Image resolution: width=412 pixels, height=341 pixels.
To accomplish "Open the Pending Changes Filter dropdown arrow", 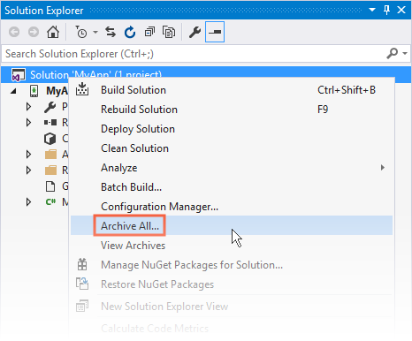I will (95, 32).
